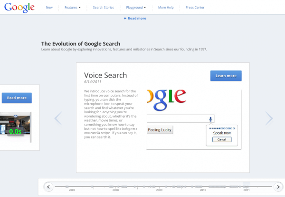Open the 0.0s video thumbnail
Screen dimensions: 285x197
[15, 127]
